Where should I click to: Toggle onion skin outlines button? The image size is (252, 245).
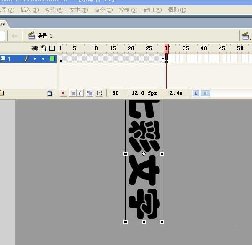pyautogui.click(x=80, y=93)
